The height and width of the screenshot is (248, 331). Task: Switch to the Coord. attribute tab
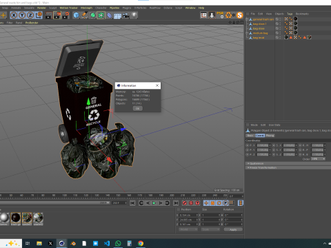260,136
